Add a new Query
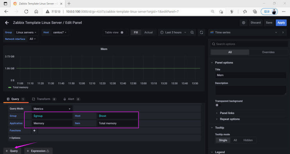The image size is (290, 154). point(12,151)
